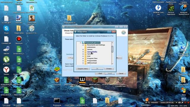Screen dimensions: 190x107
Task: Collapse the Локальный диск (C:) tree node
Action: pos(80,43)
